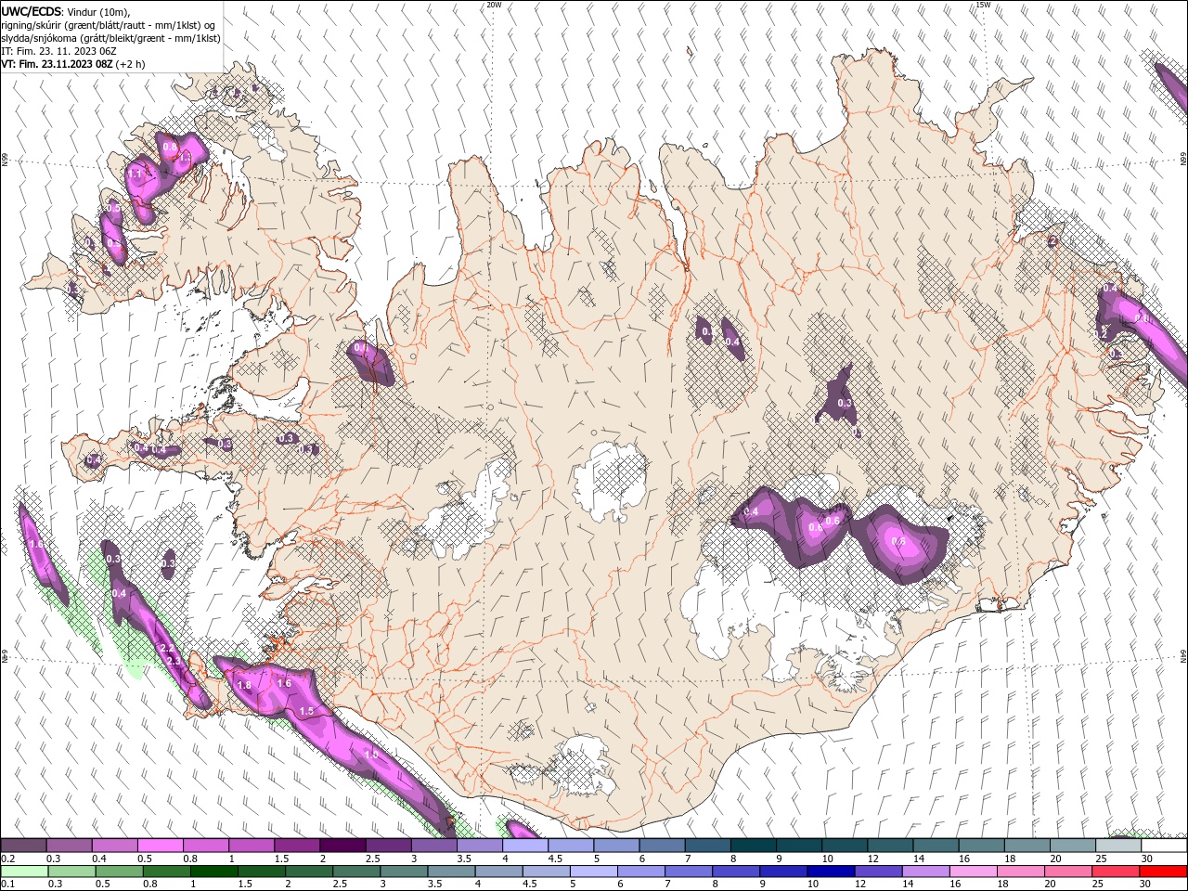Click the '1.1' precipitation value on the map
Viewport: 1188px width, 891px height.
136,174
